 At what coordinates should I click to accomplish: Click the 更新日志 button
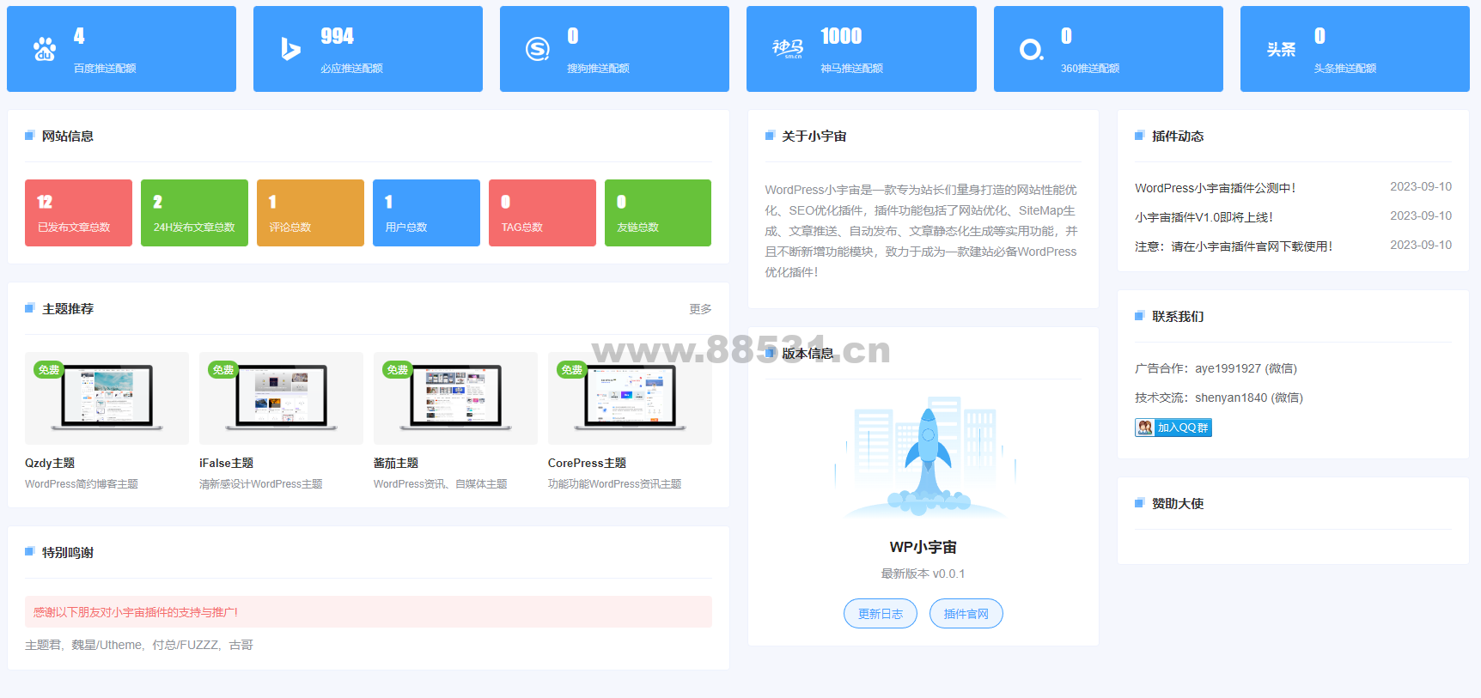pos(881,614)
